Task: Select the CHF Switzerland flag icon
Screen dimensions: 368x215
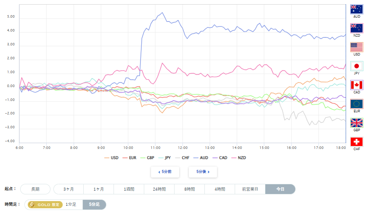Action: [357, 142]
